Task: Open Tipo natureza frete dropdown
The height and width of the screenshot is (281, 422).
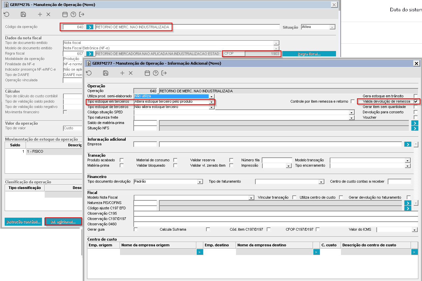Action: pos(351,118)
